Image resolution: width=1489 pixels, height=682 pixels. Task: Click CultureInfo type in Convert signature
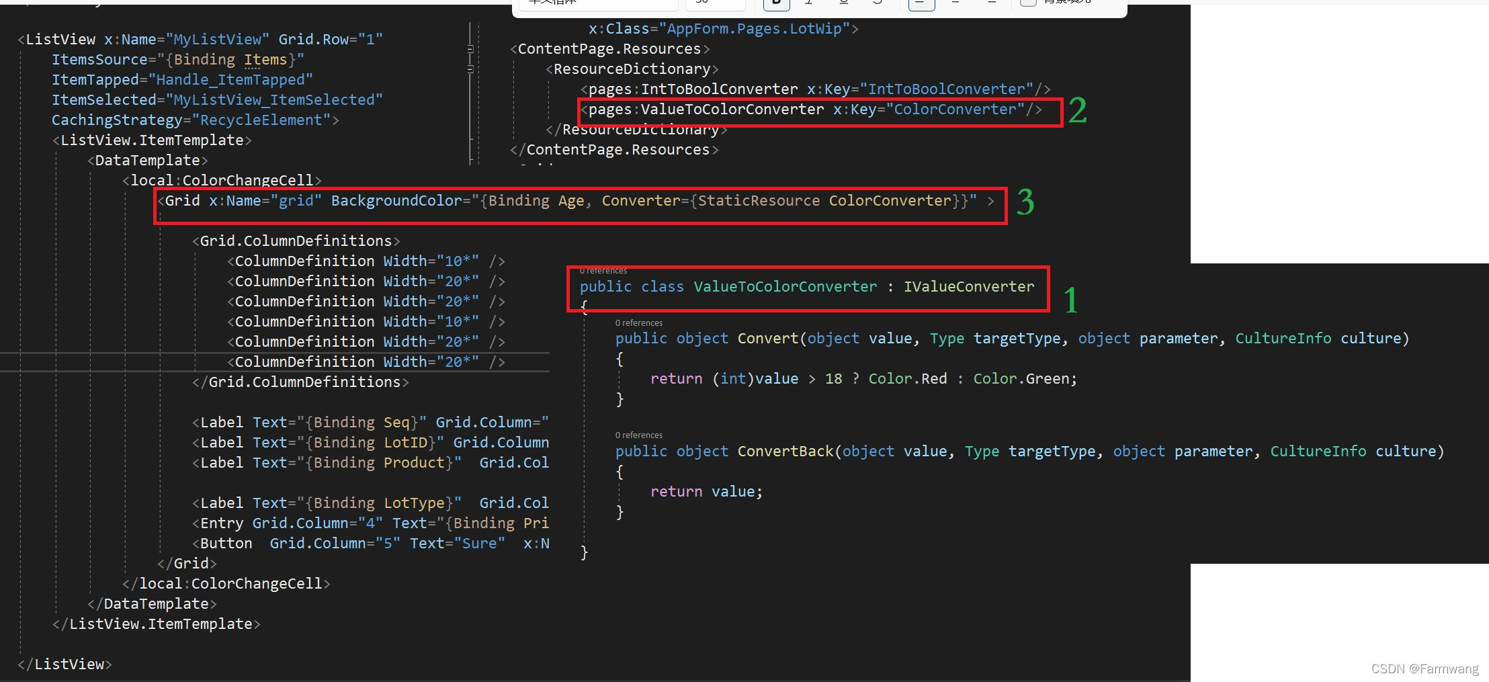(1283, 339)
